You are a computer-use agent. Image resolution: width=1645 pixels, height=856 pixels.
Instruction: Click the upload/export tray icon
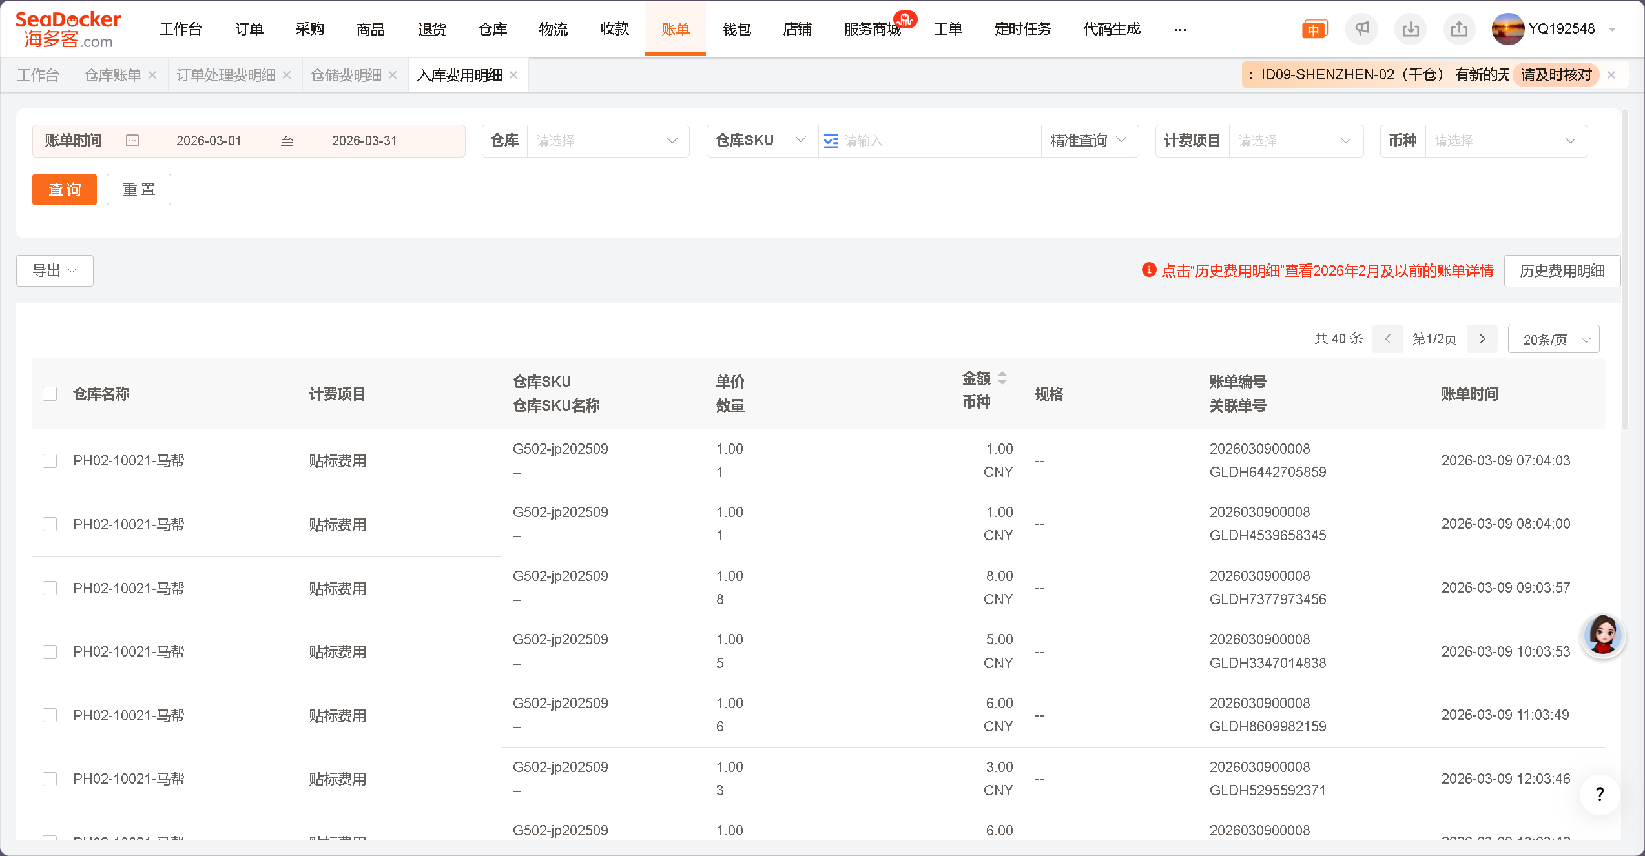[x=1459, y=29]
